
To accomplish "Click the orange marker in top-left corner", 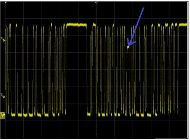I will coord(6,2).
